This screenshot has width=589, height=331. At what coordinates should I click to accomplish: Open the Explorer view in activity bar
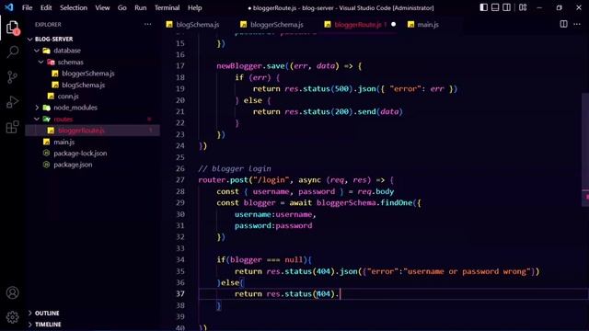(x=12, y=28)
